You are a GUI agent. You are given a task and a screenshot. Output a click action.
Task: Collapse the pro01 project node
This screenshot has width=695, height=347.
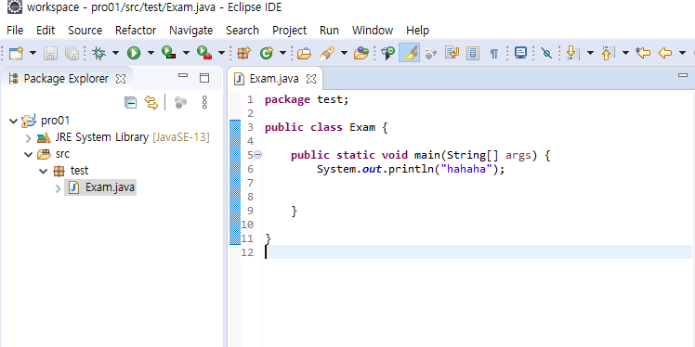tap(14, 121)
